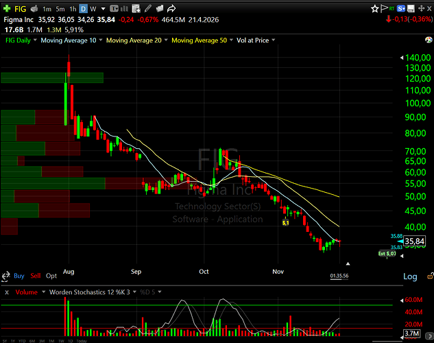Select the 1Y range shortcut

pyautogui.click(x=13, y=341)
